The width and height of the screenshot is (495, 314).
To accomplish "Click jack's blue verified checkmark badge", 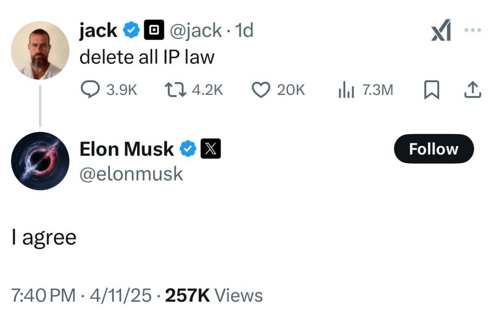I will coord(131,30).
